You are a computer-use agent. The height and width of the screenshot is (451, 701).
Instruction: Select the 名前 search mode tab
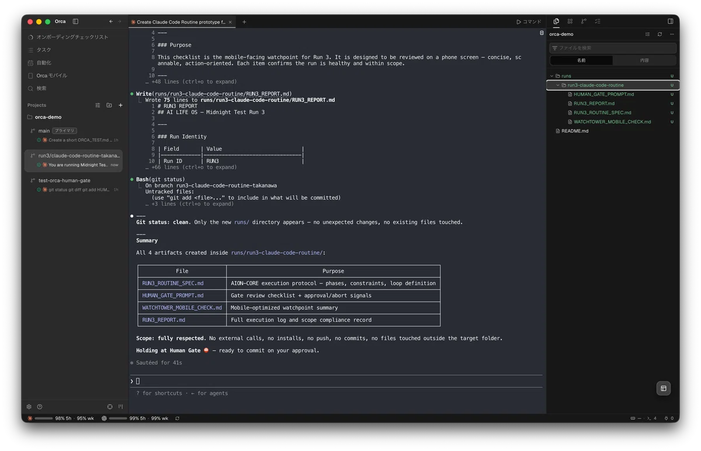coord(581,60)
